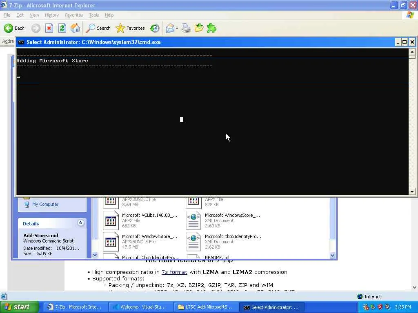The height and width of the screenshot is (313, 418).
Task: Click the greyed Forward arrow icon
Action: pos(36,28)
